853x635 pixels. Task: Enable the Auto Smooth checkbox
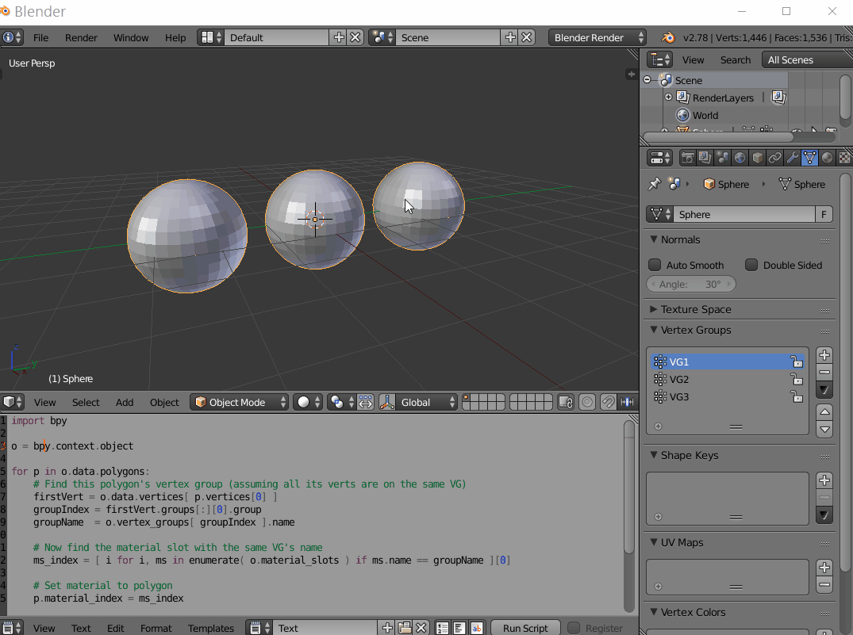click(x=655, y=265)
